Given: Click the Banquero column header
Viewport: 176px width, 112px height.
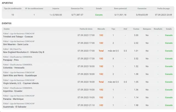Looking at the screenshot, I should pos(147,29).
